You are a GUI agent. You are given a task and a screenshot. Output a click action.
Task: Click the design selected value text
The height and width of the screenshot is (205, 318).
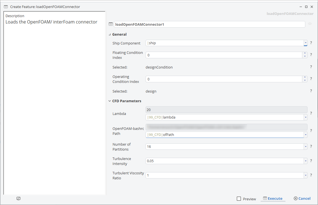[151, 91]
